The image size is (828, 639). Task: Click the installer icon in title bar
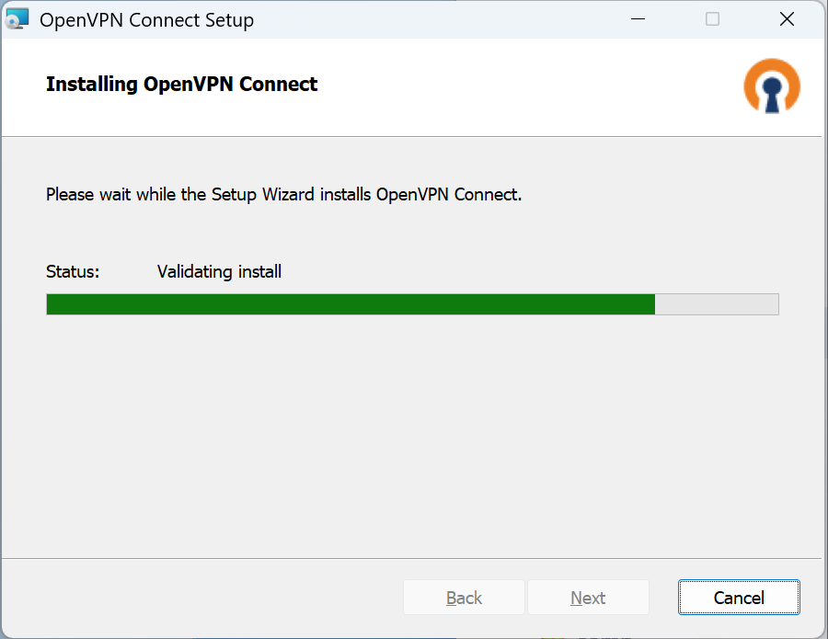(x=17, y=19)
